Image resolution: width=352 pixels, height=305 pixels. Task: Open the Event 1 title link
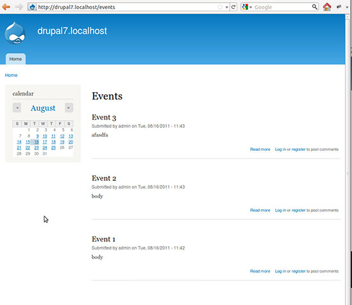point(103,239)
